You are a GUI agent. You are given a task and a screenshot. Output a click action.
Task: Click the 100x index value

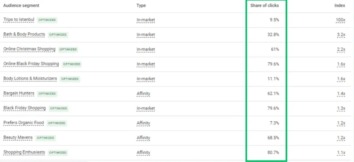coord(340,20)
